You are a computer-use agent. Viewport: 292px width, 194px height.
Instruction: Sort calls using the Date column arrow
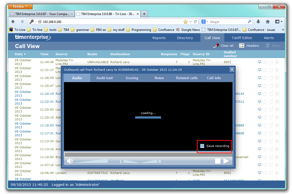point(25,54)
